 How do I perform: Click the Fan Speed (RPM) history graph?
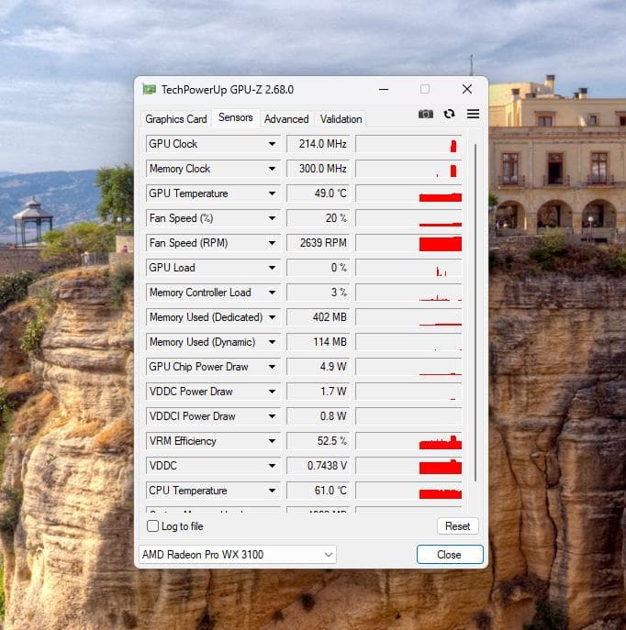click(408, 243)
